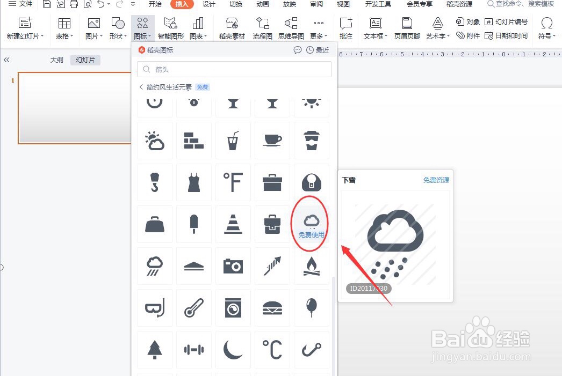Insert the popsicle icon
Viewport: 562px width, 376px height.
193,224
